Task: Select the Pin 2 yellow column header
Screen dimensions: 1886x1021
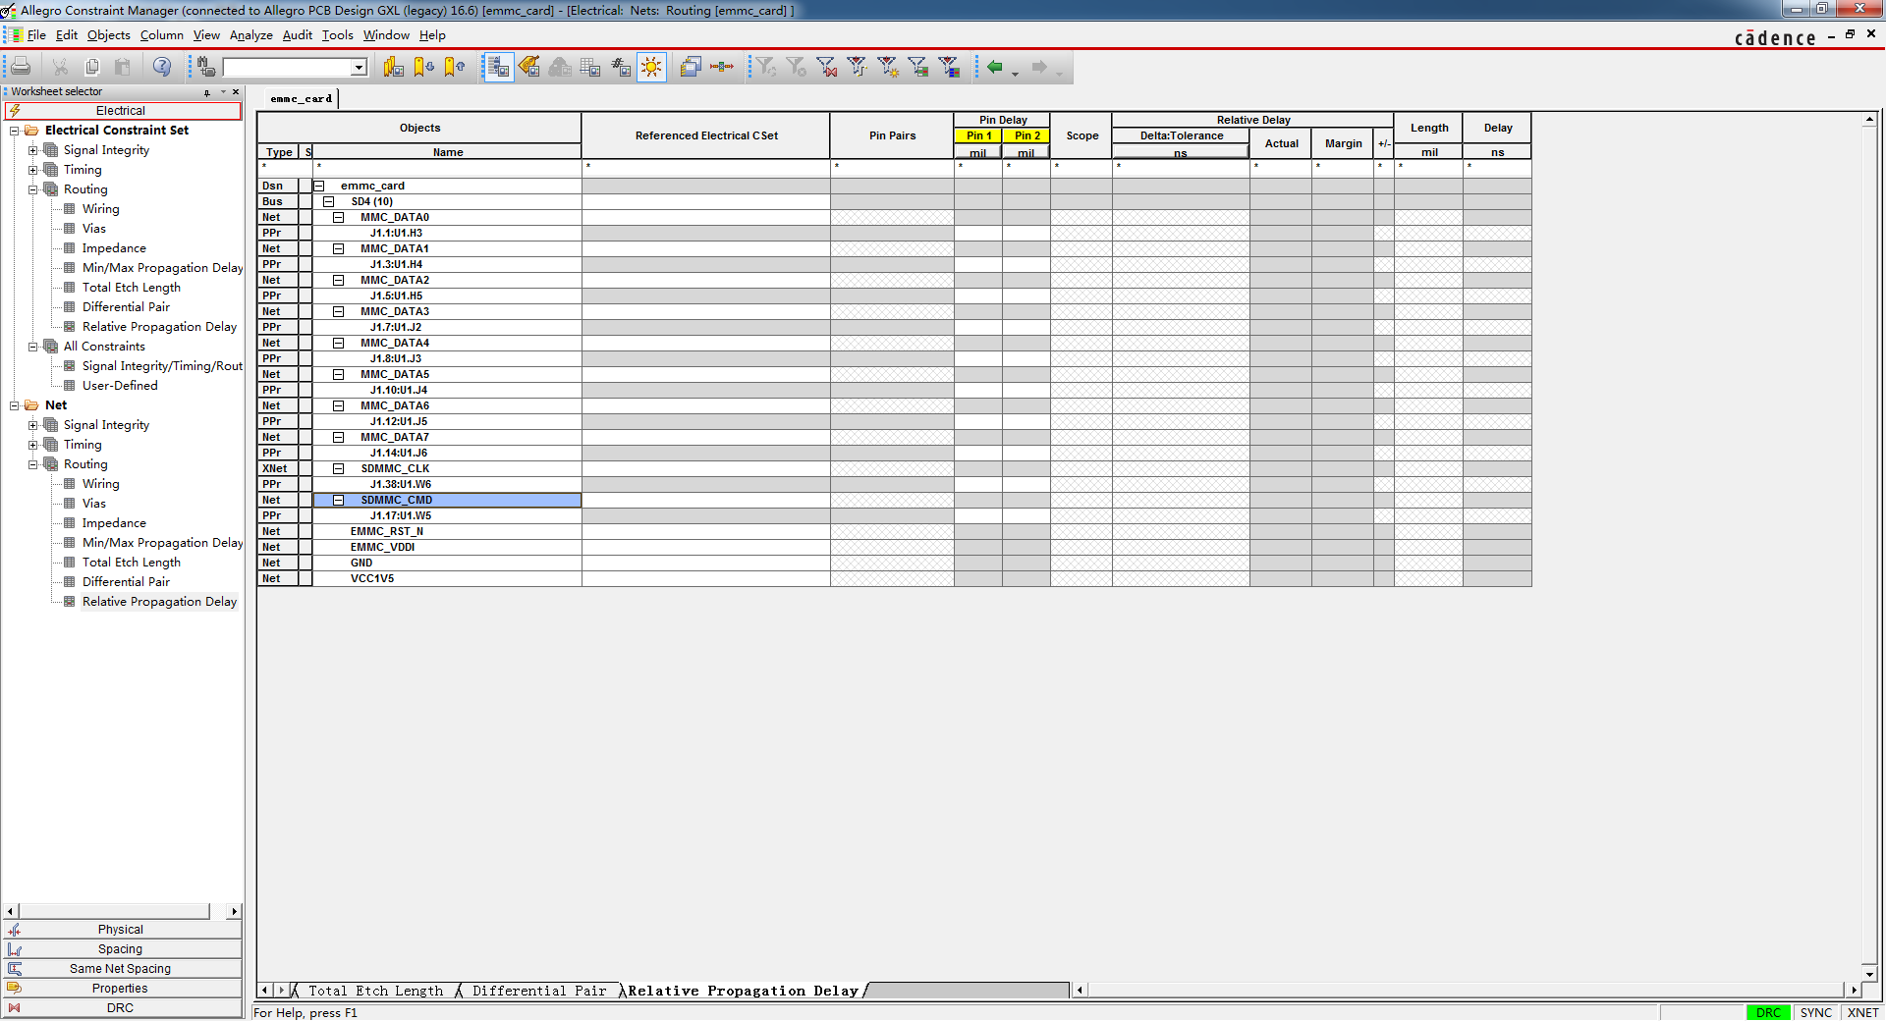Action: click(x=1026, y=135)
